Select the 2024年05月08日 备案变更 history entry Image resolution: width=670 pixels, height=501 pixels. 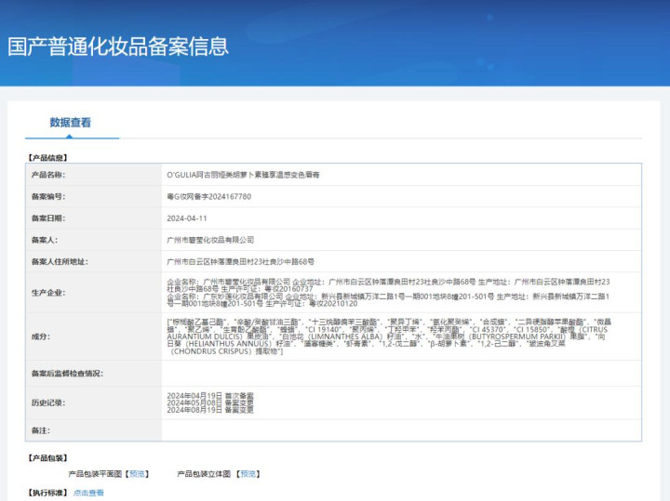(209, 402)
